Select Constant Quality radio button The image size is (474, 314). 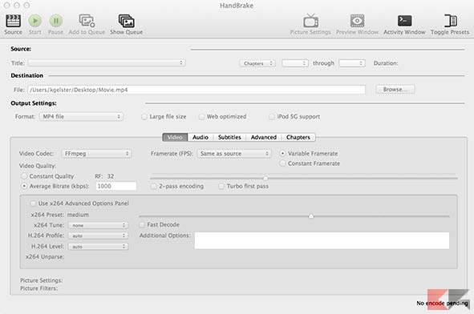(24, 176)
